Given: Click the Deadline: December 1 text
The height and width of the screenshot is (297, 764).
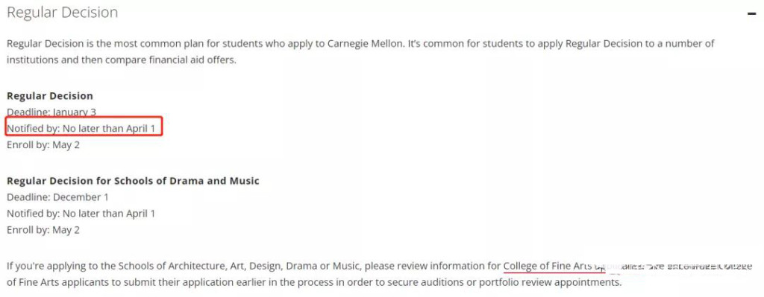Looking at the screenshot, I should click(x=57, y=197).
